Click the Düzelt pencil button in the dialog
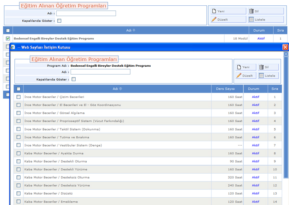 coord(245,76)
